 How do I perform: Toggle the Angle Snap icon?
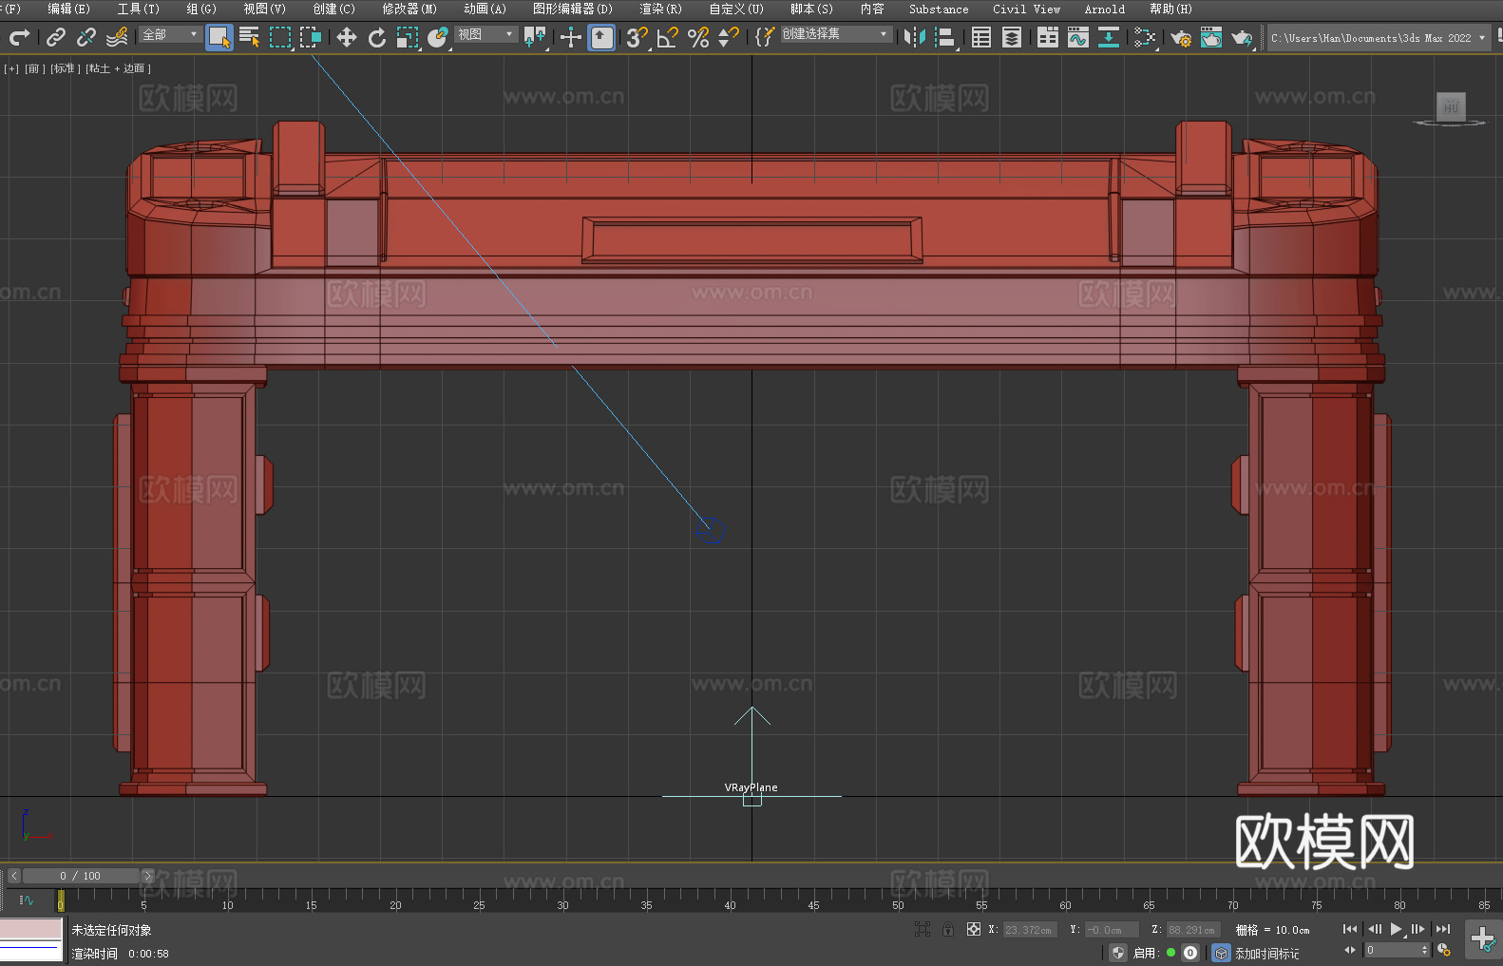(x=668, y=37)
